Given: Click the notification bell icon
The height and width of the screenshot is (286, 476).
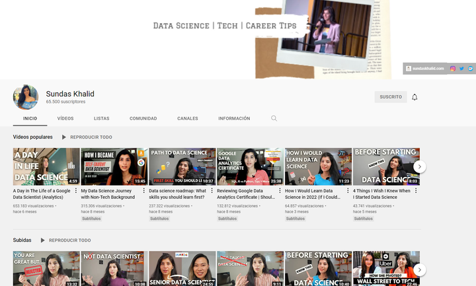Looking at the screenshot, I should 415,97.
